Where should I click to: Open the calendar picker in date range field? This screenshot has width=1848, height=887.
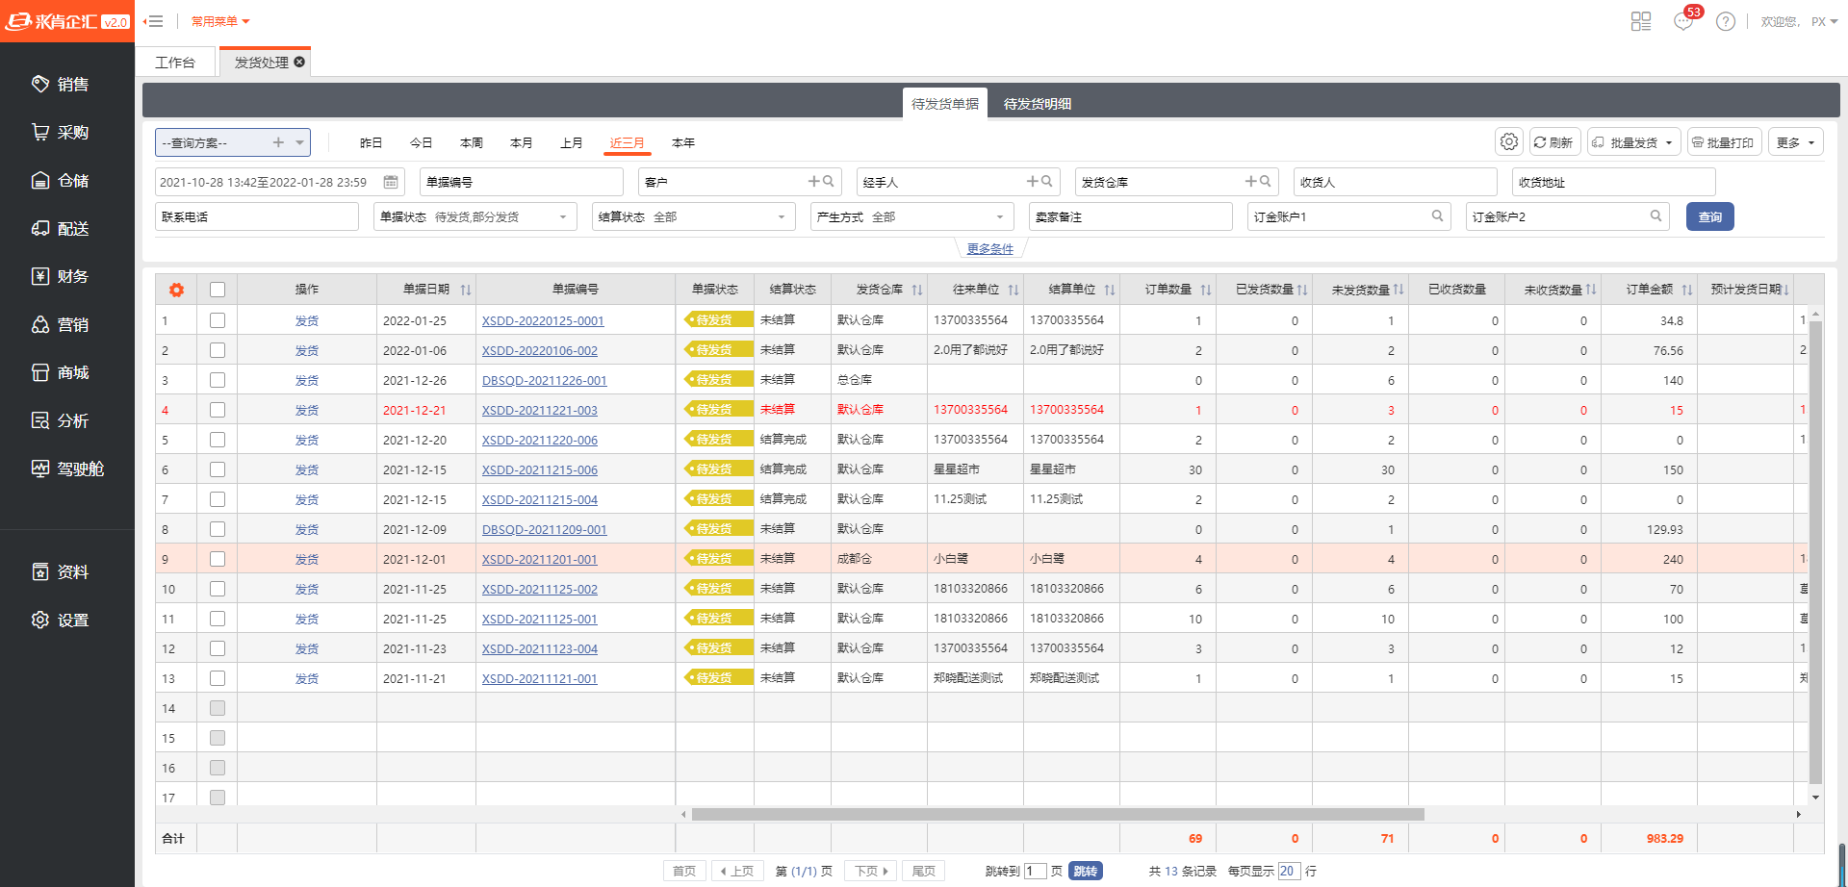[391, 182]
